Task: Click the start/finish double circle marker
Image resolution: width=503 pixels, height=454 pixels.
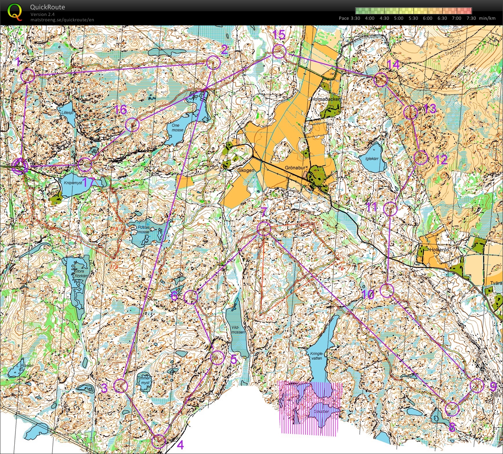Action: pos(20,166)
